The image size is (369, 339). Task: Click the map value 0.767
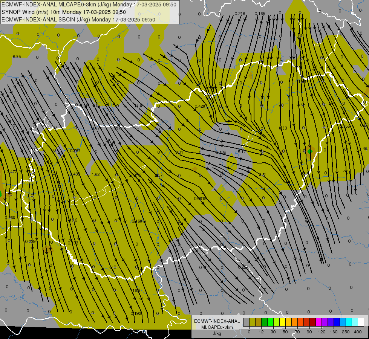[75, 151]
